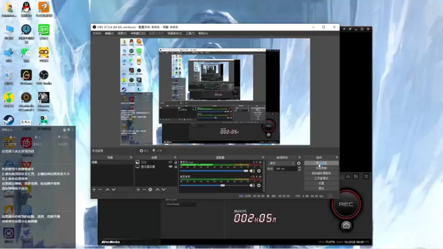Viewport: 443px width, 249px height.
Task: Open the Edit (E) menu in OBS
Action: pos(109,33)
